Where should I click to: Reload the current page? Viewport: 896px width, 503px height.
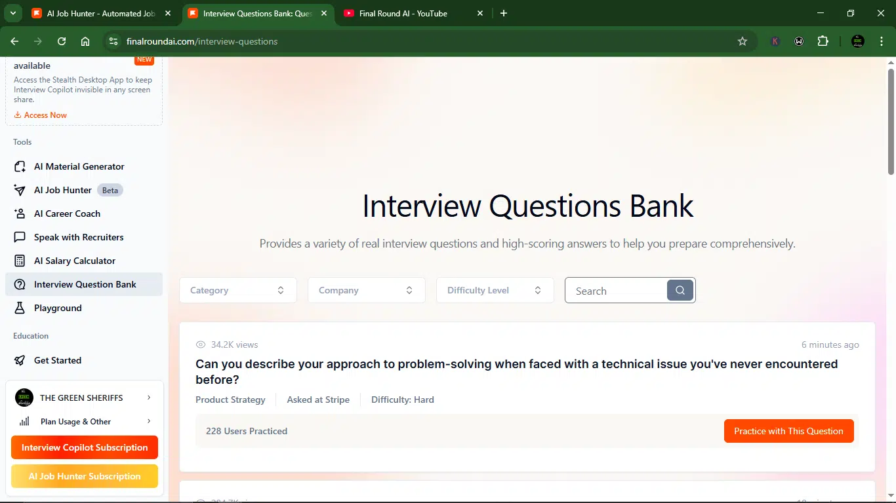pyautogui.click(x=62, y=41)
